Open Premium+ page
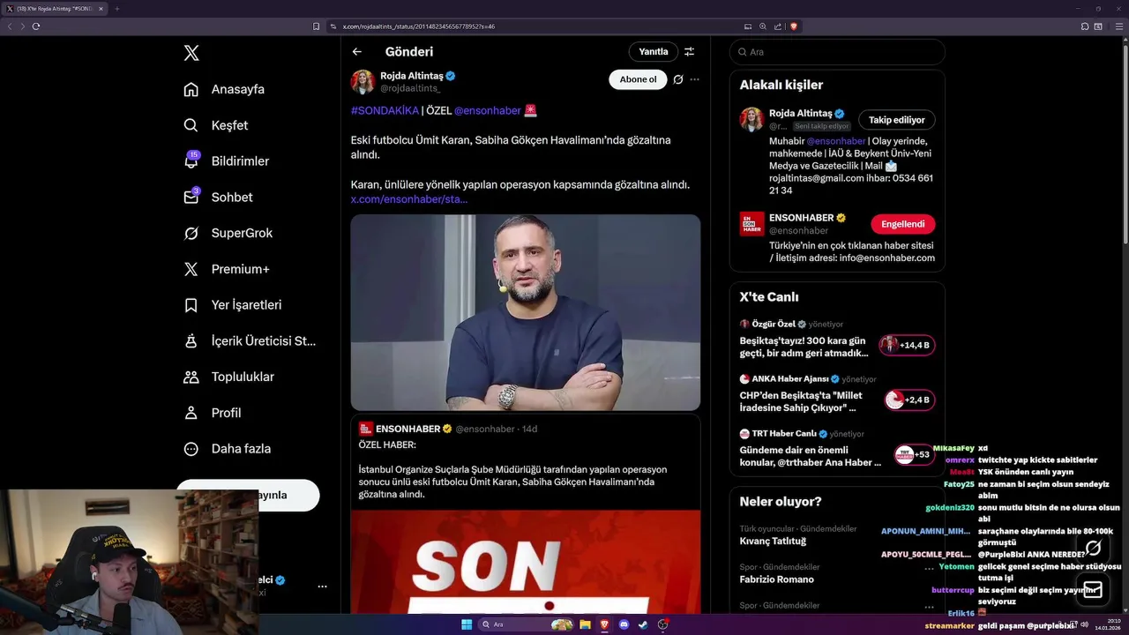Image resolution: width=1129 pixels, height=635 pixels. pos(226,269)
